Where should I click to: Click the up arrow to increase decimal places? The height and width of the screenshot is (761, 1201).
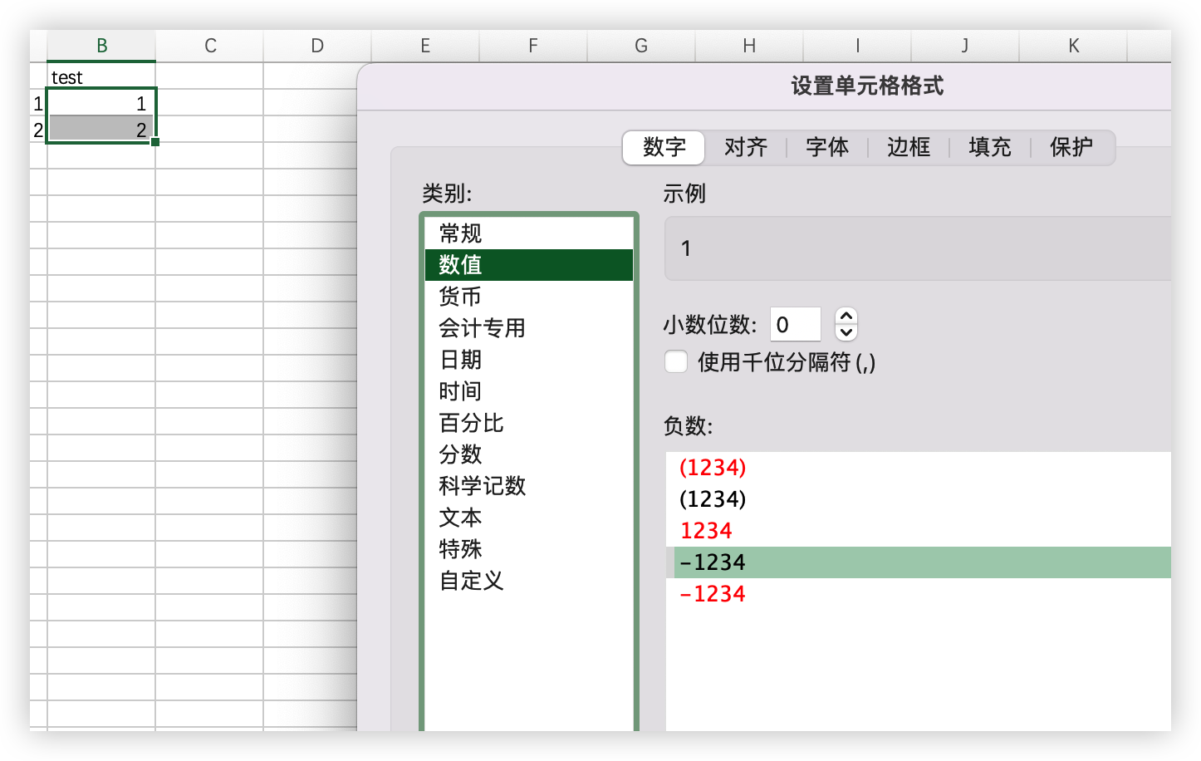(x=845, y=317)
